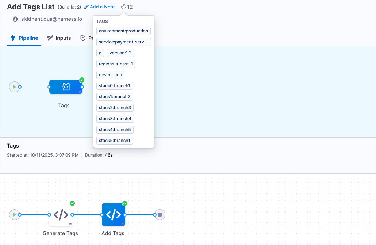This screenshot has width=376, height=245.
Task: Click the Generate Tags step icon
Action: [x=61, y=215]
